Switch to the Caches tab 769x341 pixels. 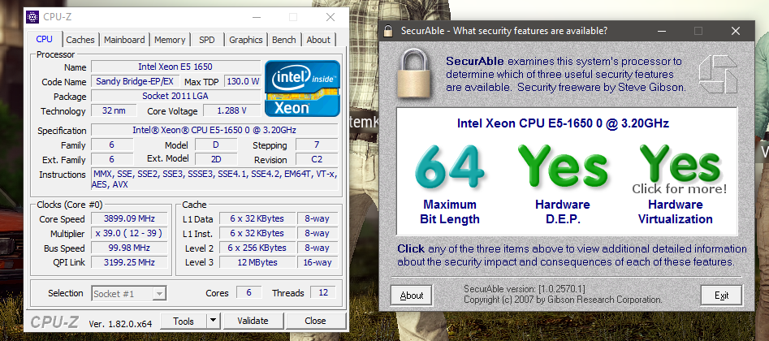[80, 40]
